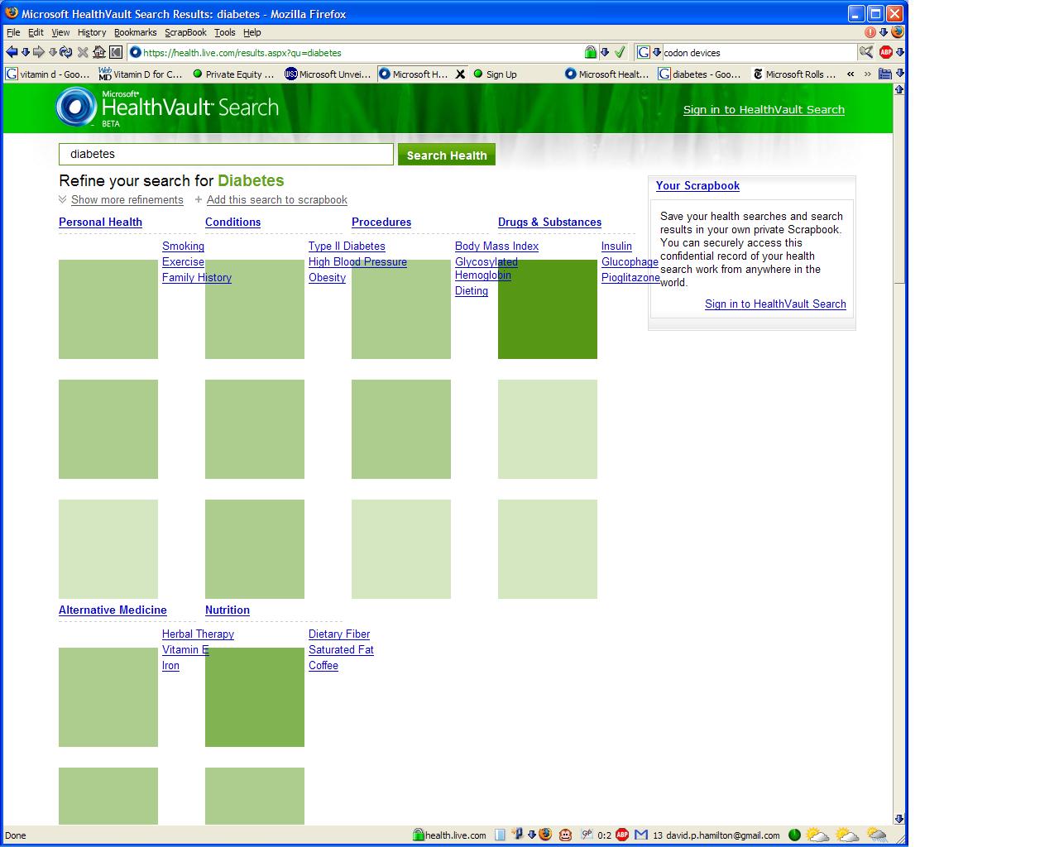Image resolution: width=1059 pixels, height=847 pixels.
Task: Click the URL address field
Action: (x=362, y=52)
